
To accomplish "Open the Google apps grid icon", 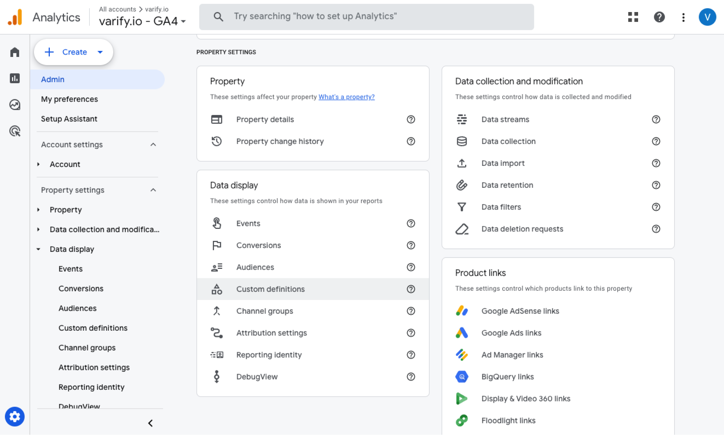I will coord(633,17).
